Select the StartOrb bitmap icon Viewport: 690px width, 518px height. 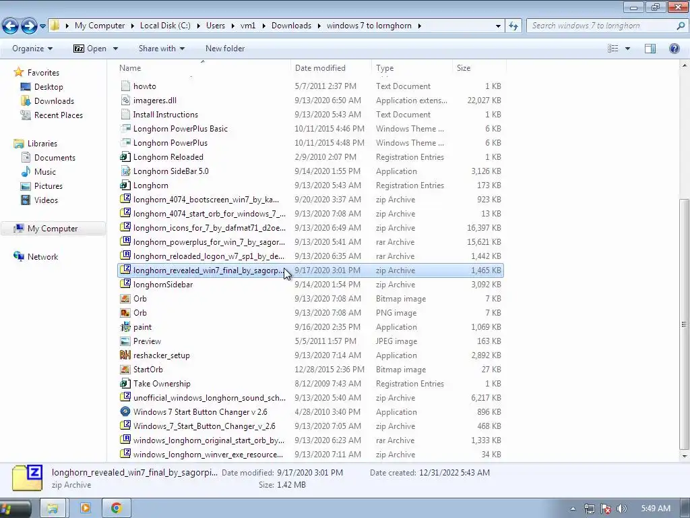coord(125,369)
